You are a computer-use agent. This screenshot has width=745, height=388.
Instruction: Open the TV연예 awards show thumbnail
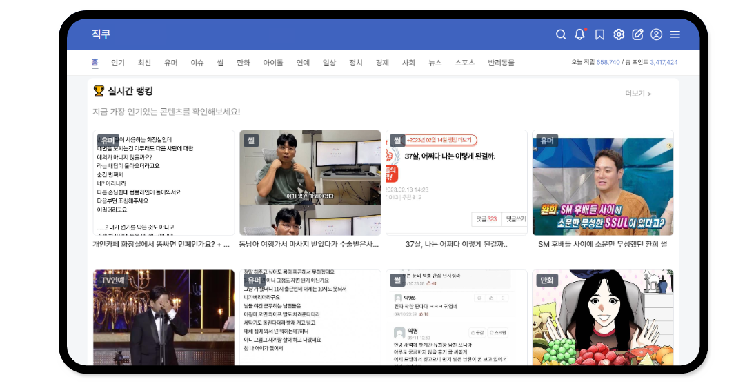click(163, 318)
